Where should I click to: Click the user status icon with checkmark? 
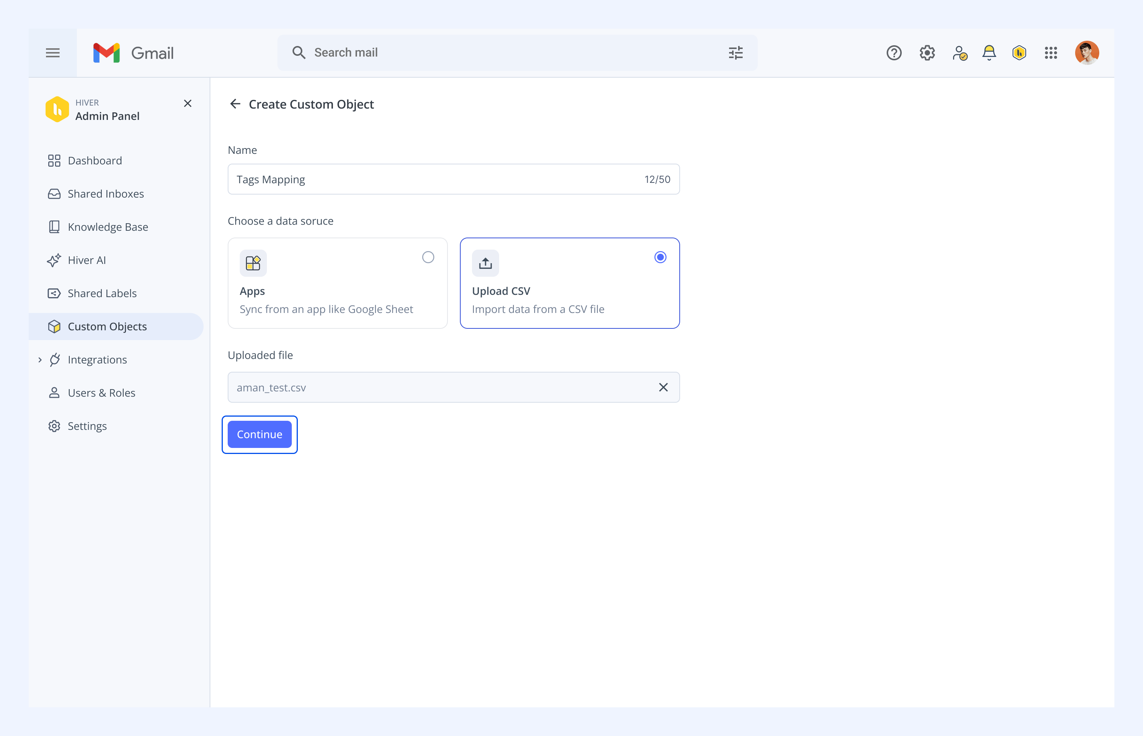959,52
